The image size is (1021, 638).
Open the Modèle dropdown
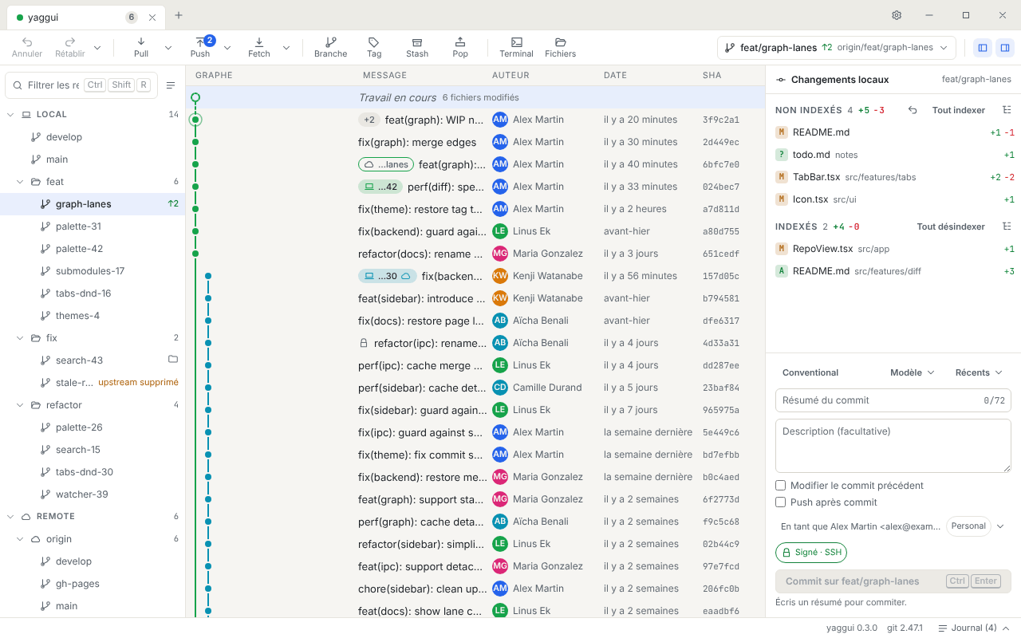[912, 372]
